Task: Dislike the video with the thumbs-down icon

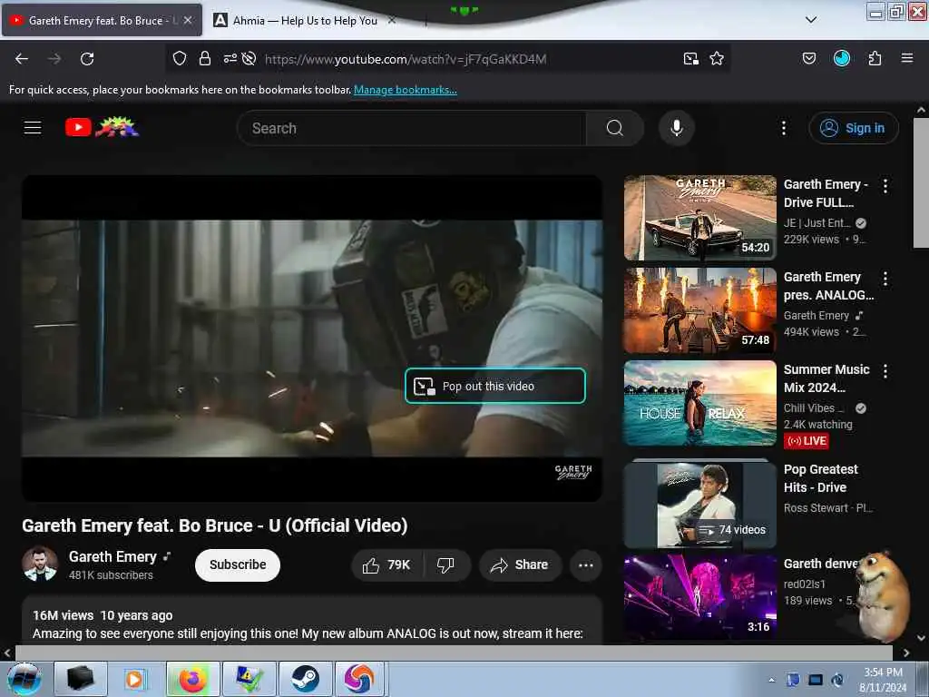Action: pyautogui.click(x=446, y=564)
